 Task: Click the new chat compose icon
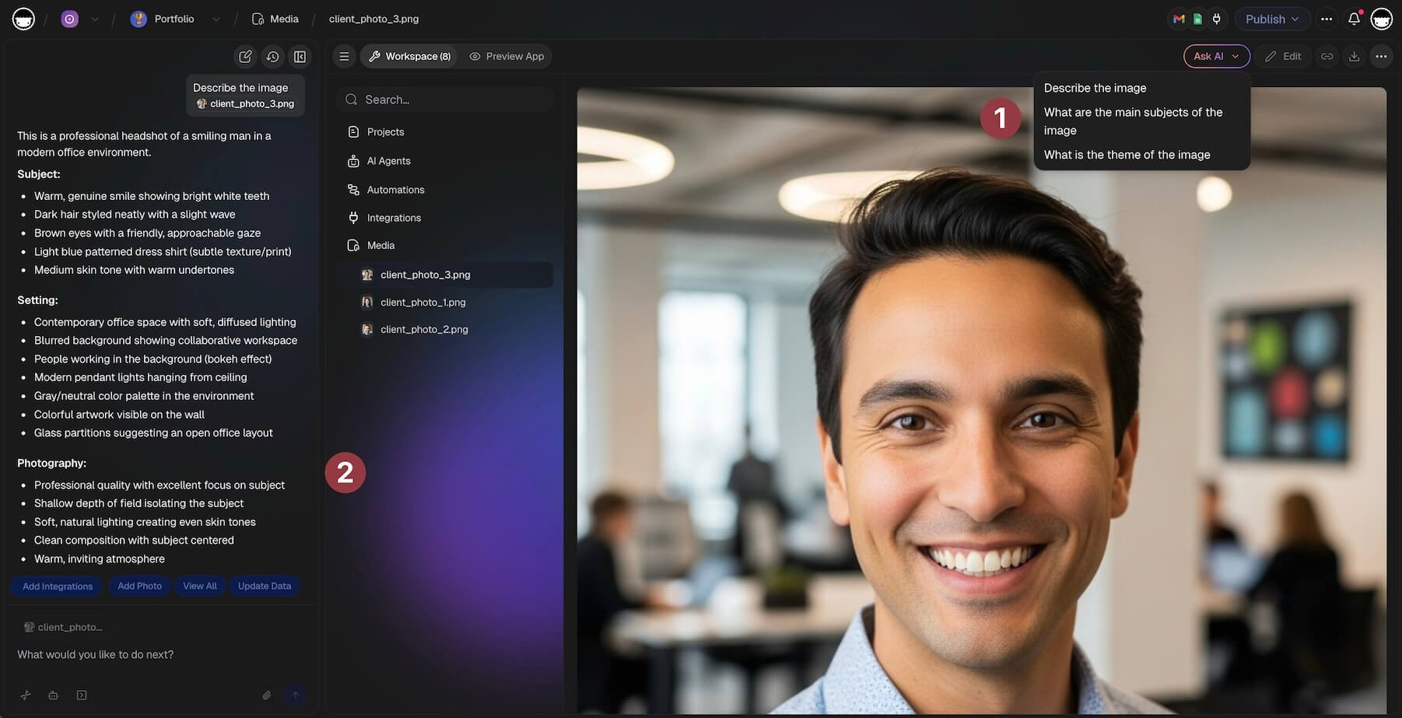pyautogui.click(x=245, y=57)
